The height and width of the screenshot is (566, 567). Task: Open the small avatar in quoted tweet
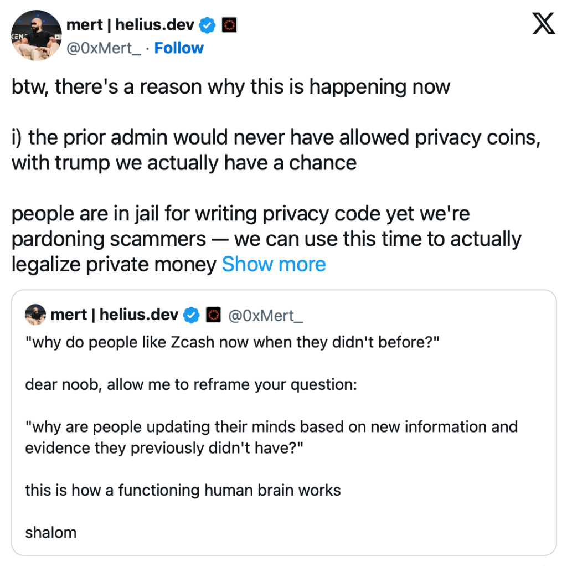point(35,315)
